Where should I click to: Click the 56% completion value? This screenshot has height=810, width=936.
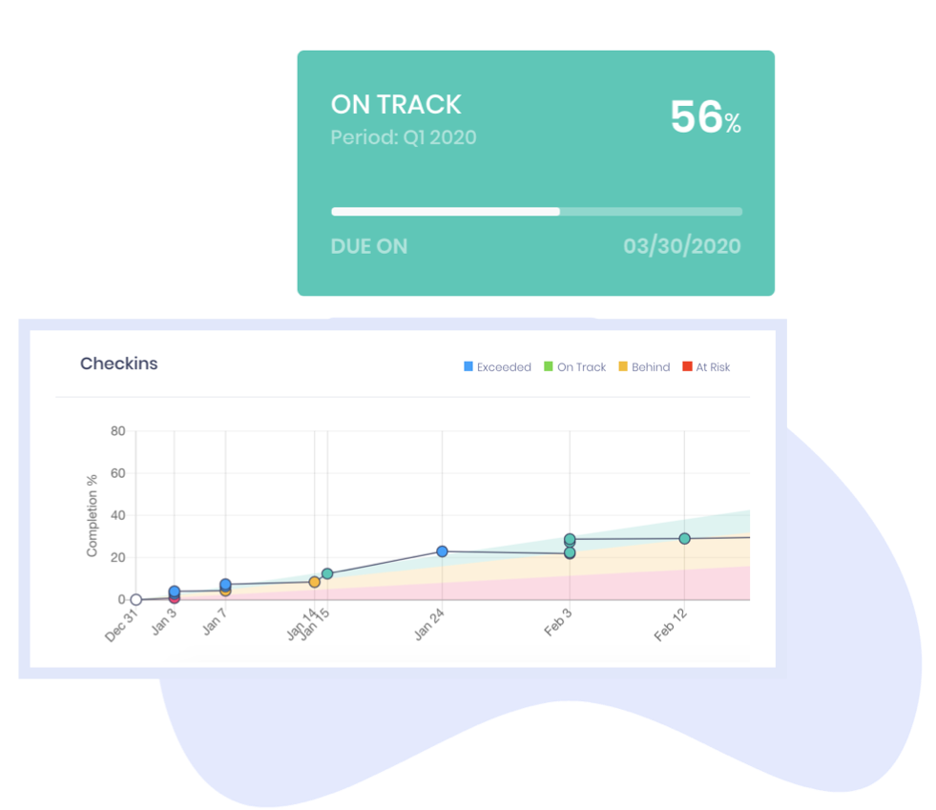704,117
